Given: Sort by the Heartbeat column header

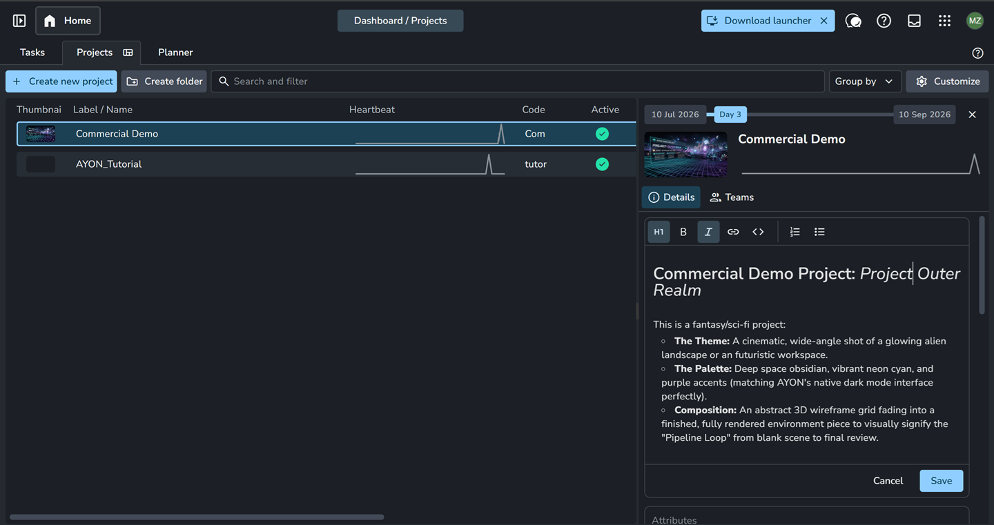Looking at the screenshot, I should pos(372,110).
